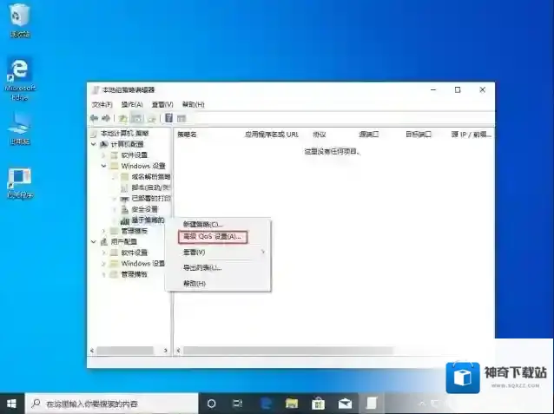This screenshot has height=414, width=554.
Task: Select the 安全设置 tree item
Action: (x=144, y=209)
